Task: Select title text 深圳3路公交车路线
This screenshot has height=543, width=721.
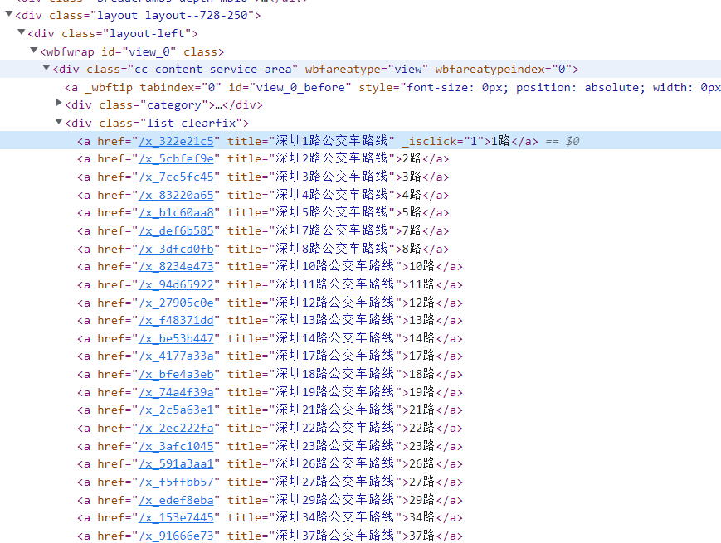Action: (332, 177)
